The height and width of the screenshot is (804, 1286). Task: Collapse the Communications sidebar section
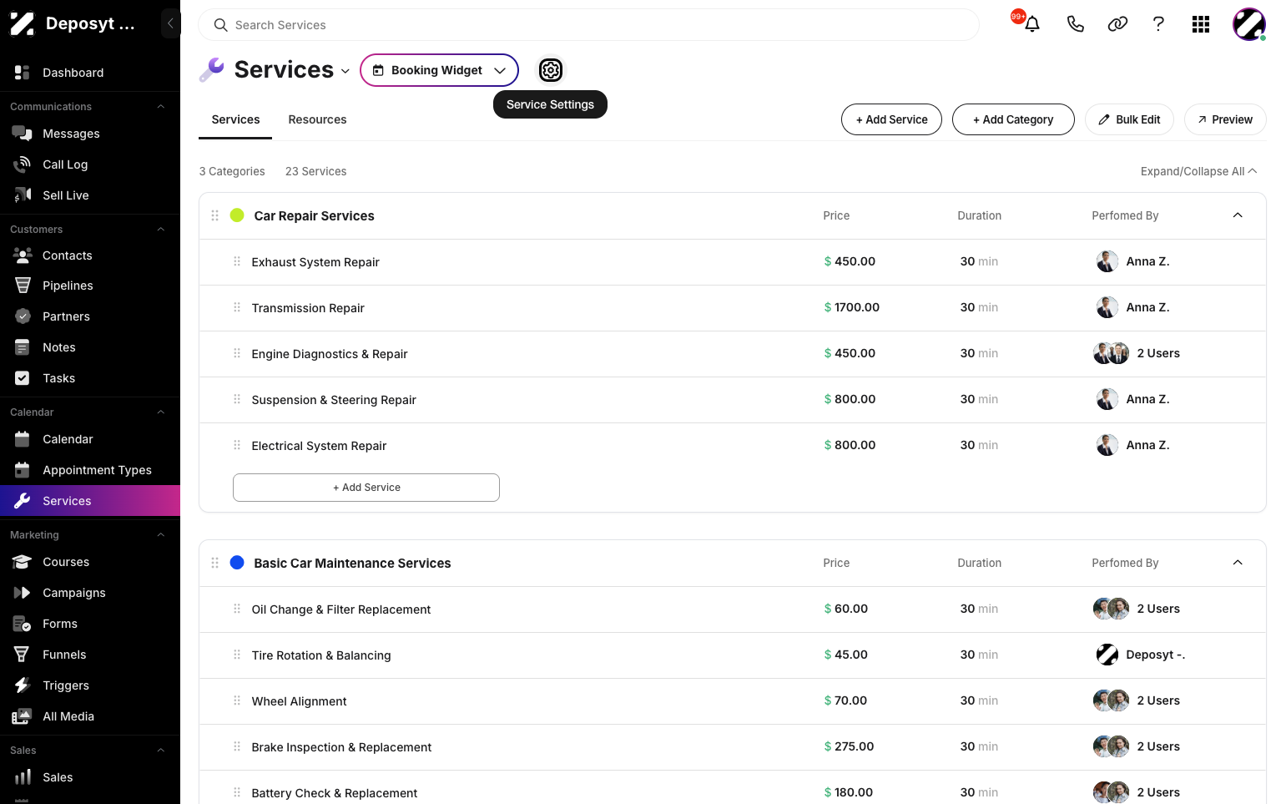click(x=161, y=107)
